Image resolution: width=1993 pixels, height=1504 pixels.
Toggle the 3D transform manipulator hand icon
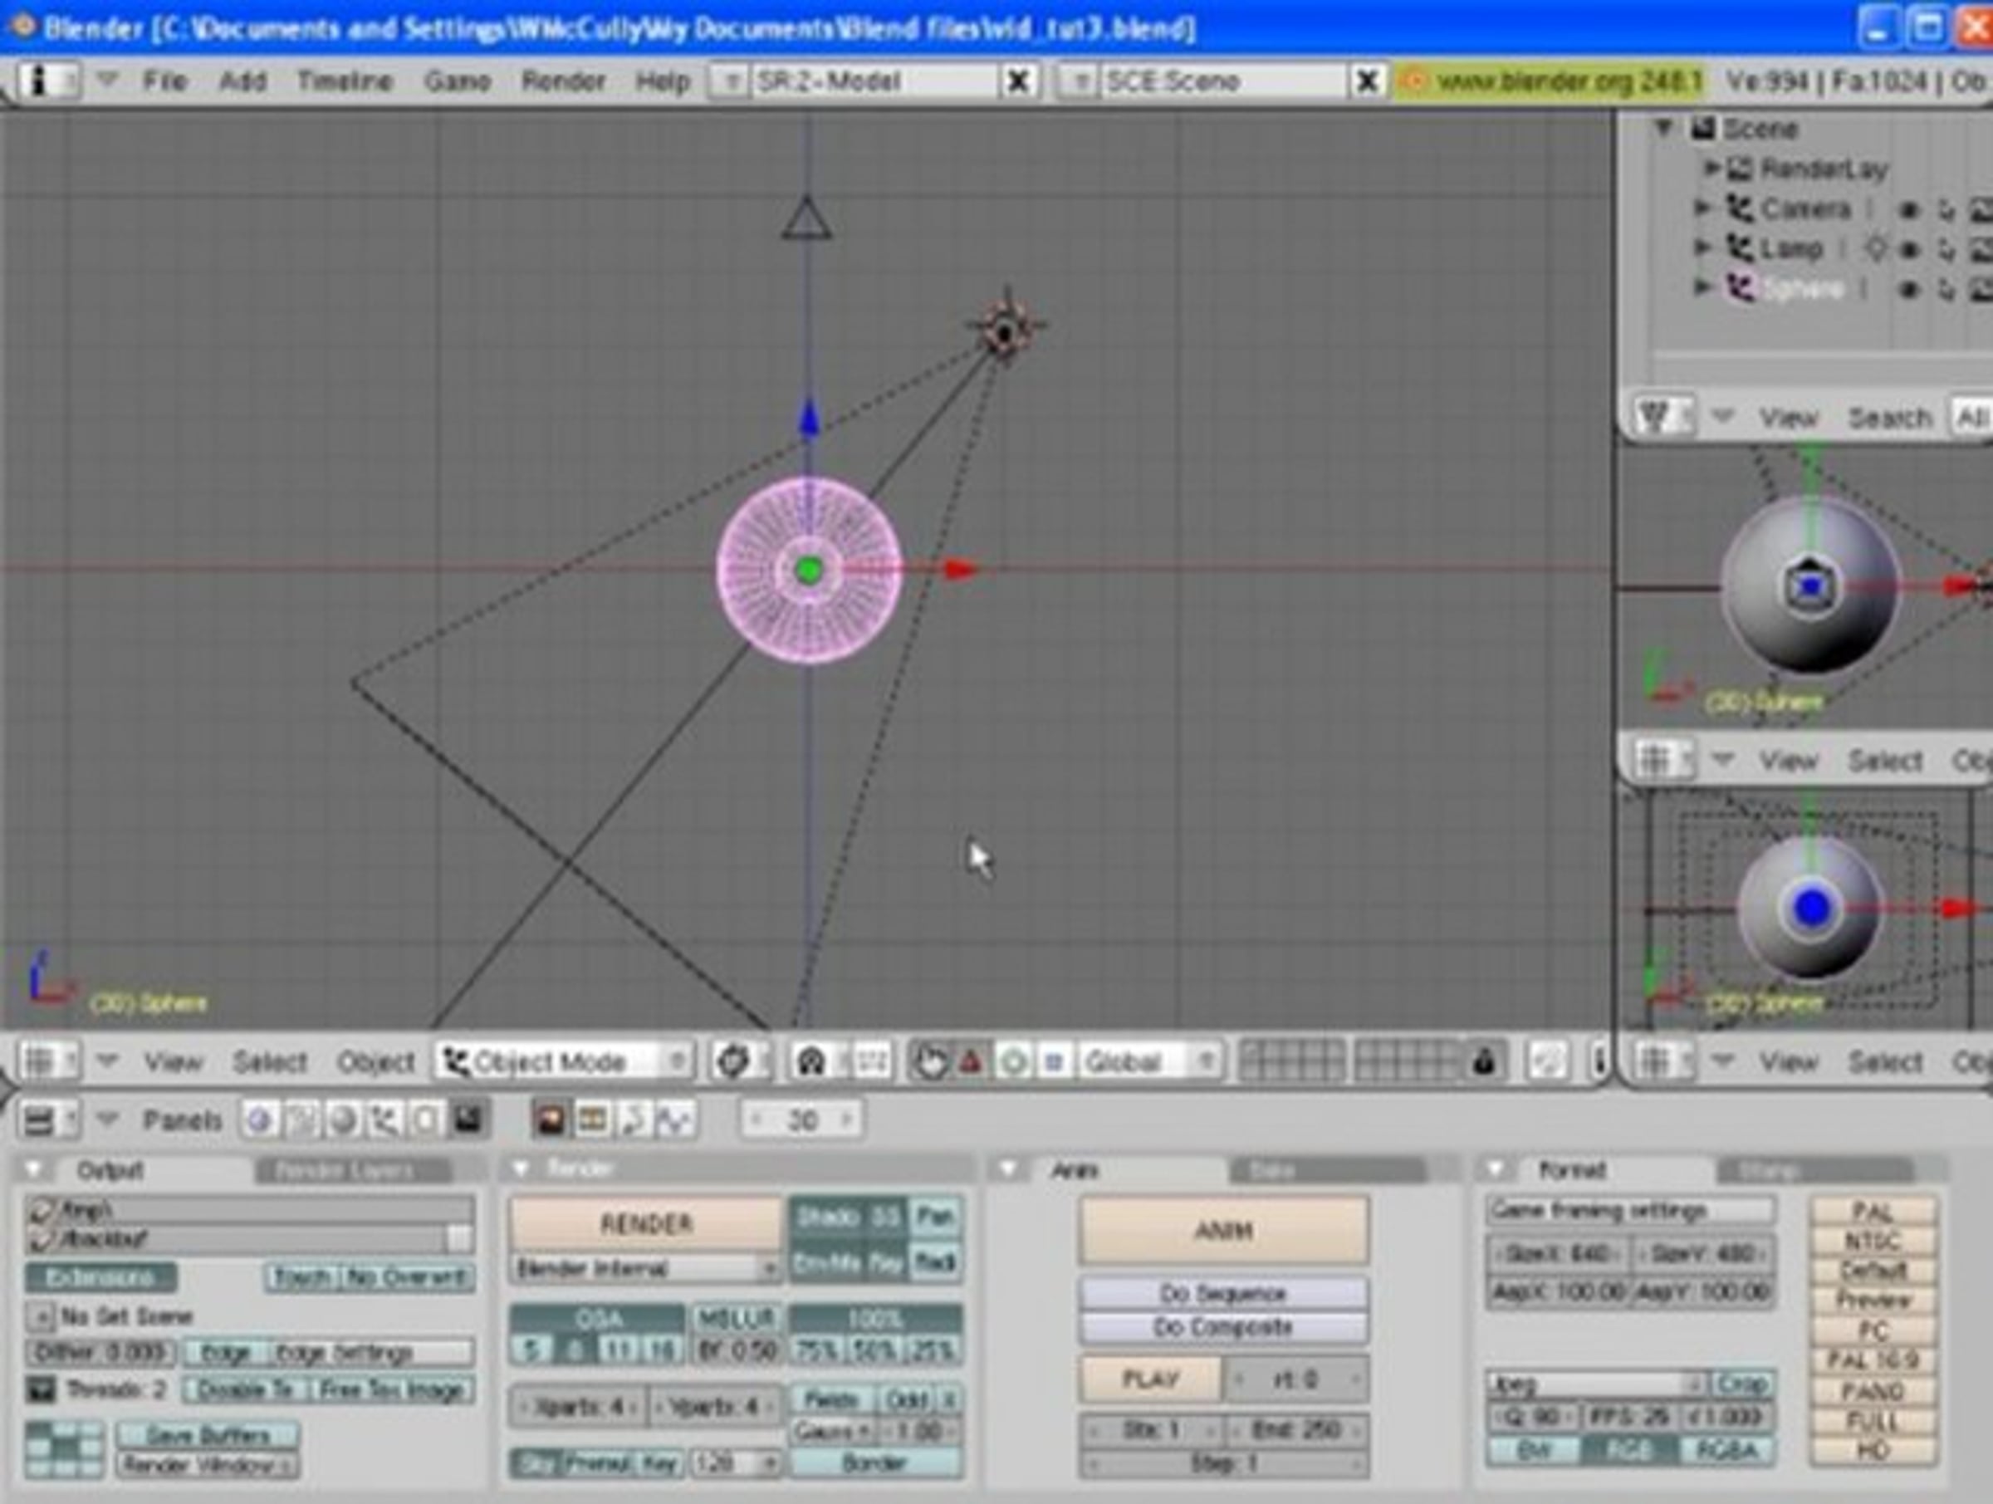pos(932,1062)
